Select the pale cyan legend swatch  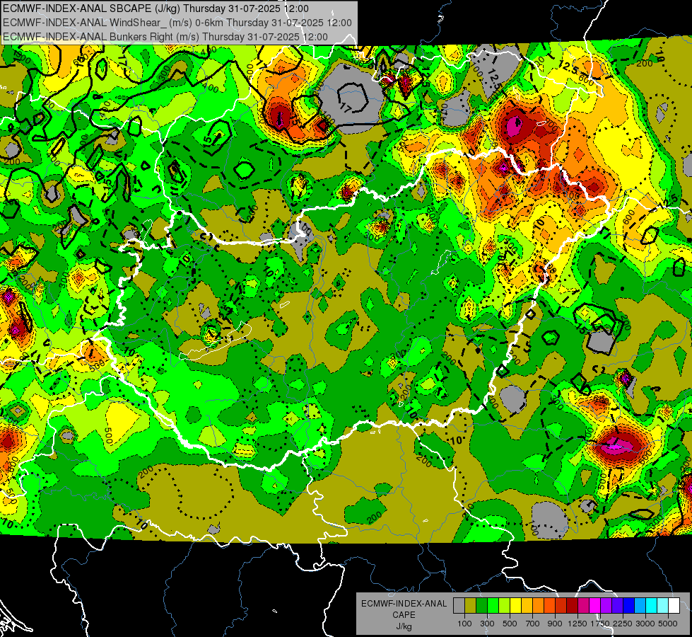click(x=662, y=606)
